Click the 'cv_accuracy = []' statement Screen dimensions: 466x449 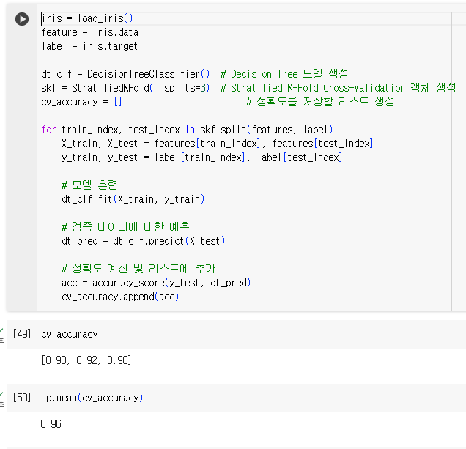[x=81, y=102]
